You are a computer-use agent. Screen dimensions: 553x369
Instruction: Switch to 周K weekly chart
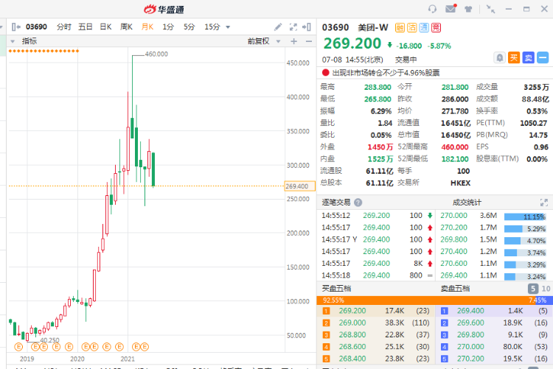[x=126, y=27]
